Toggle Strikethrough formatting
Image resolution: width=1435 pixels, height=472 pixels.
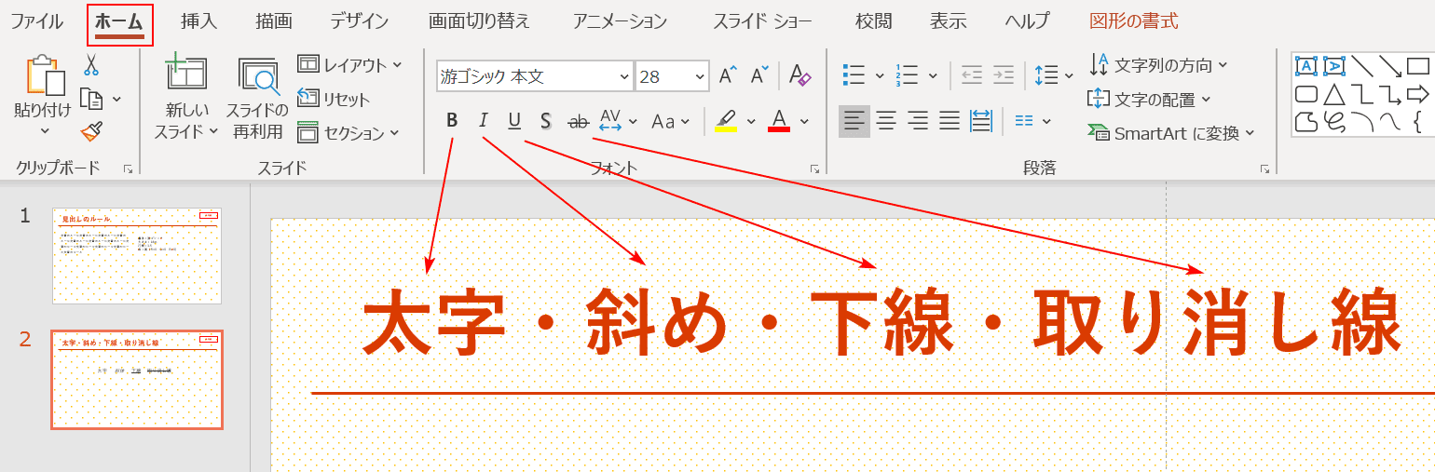(579, 121)
